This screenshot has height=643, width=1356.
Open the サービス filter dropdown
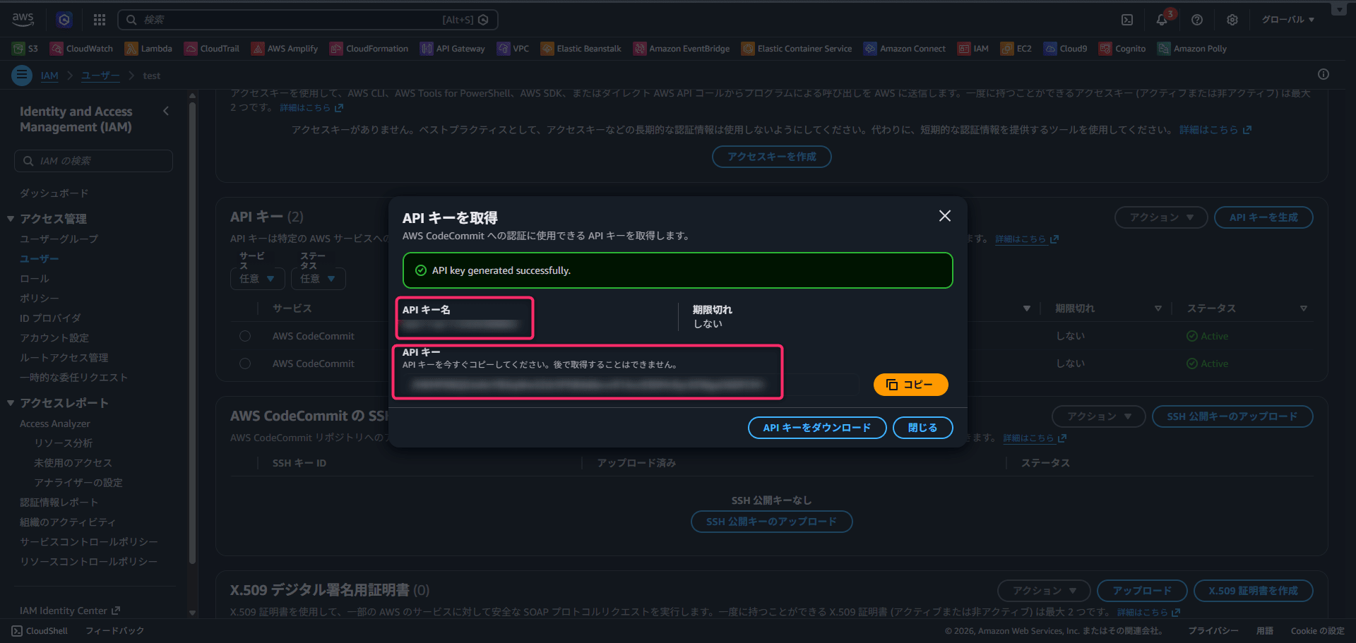coord(257,279)
